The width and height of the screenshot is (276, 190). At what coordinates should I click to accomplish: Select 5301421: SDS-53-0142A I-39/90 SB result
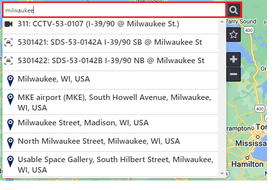click(x=110, y=43)
